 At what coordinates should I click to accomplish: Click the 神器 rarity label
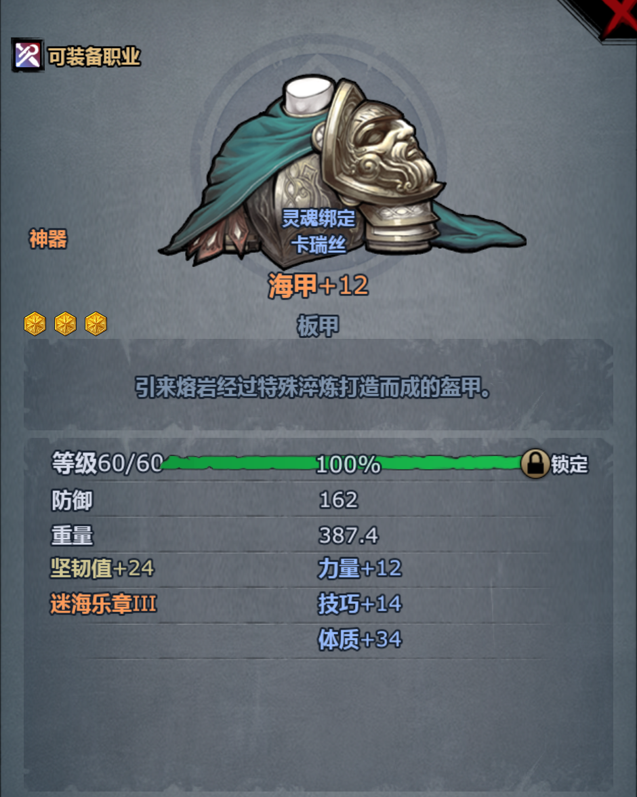pos(48,239)
